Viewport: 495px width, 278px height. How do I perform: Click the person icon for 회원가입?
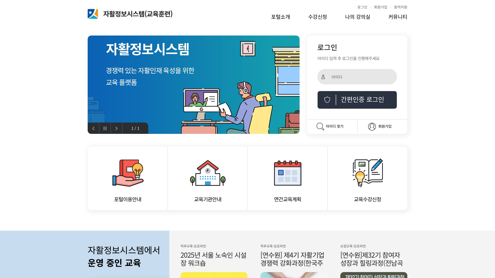372,126
